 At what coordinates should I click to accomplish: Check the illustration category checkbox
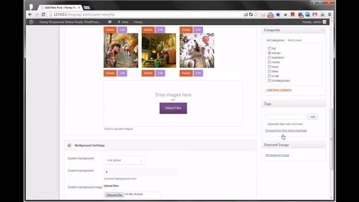tap(269, 57)
